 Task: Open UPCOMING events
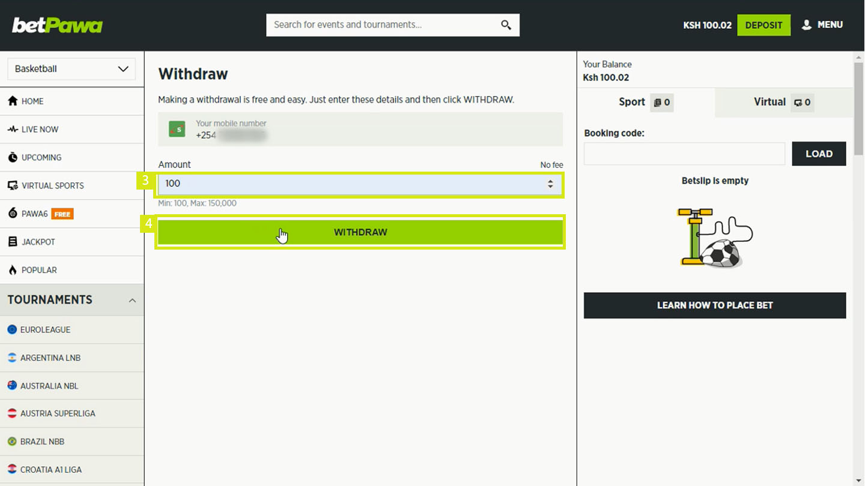coord(72,158)
